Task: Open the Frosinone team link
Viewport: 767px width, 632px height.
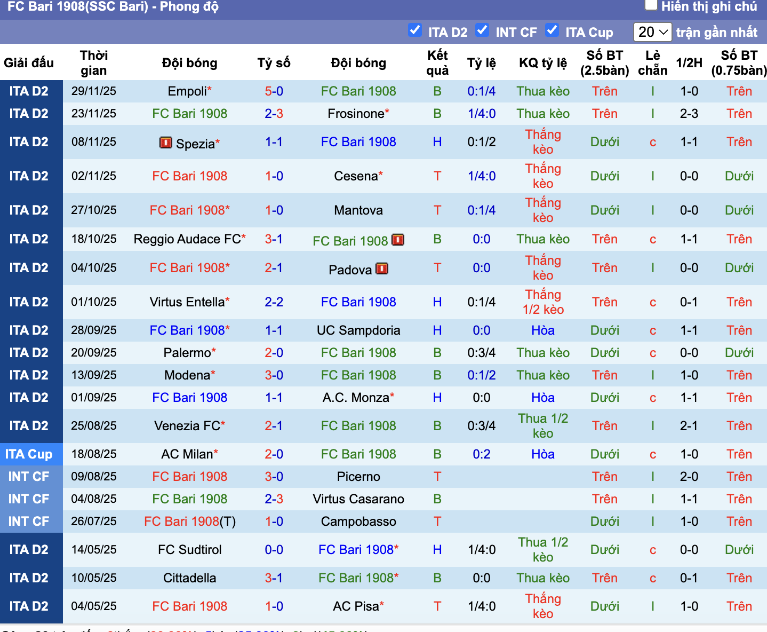Action: (x=356, y=114)
